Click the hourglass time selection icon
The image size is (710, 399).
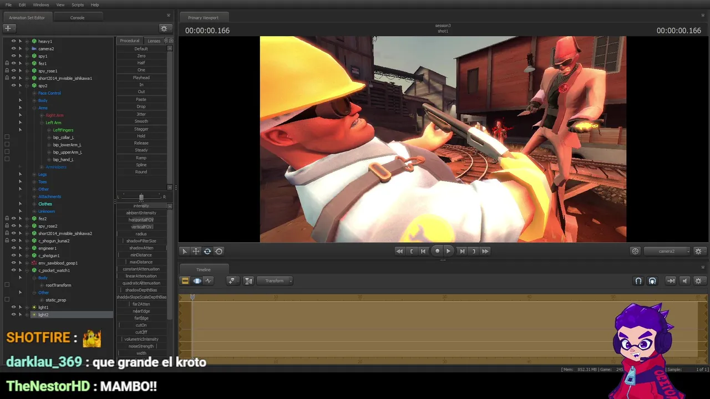click(x=248, y=281)
